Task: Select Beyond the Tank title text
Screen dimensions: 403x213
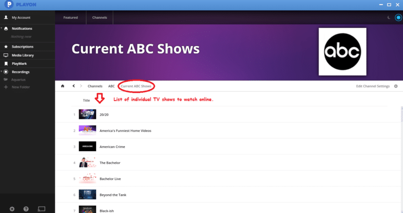Action: 113,195
